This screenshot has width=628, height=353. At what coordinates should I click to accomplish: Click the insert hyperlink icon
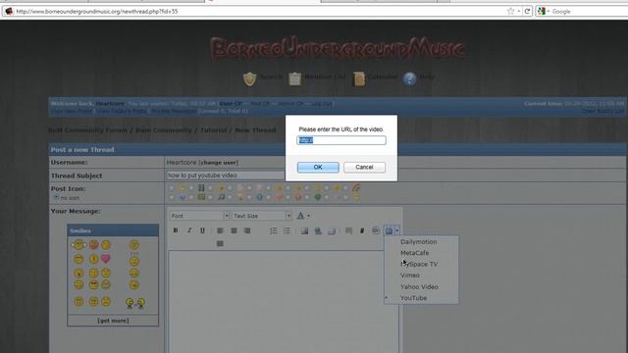click(318, 230)
